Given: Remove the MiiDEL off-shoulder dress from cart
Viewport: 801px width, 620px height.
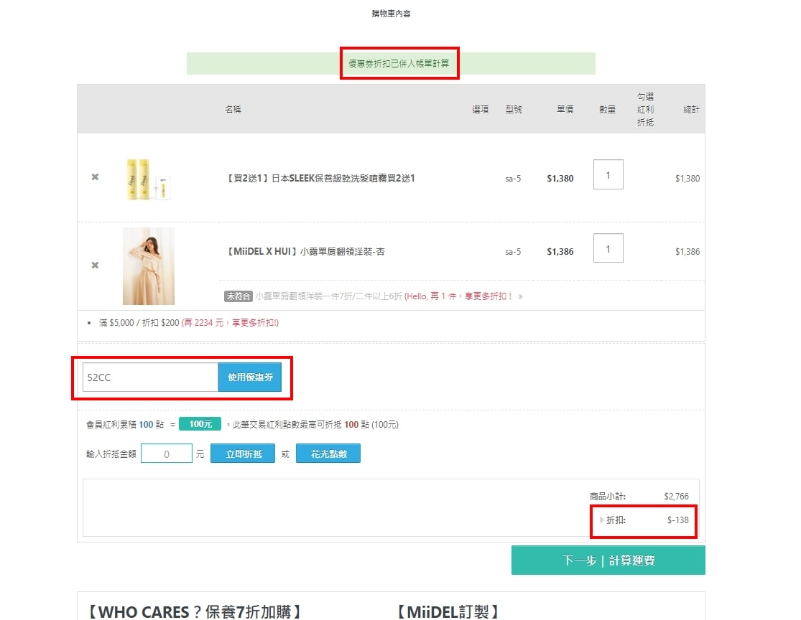Looking at the screenshot, I should [95, 266].
